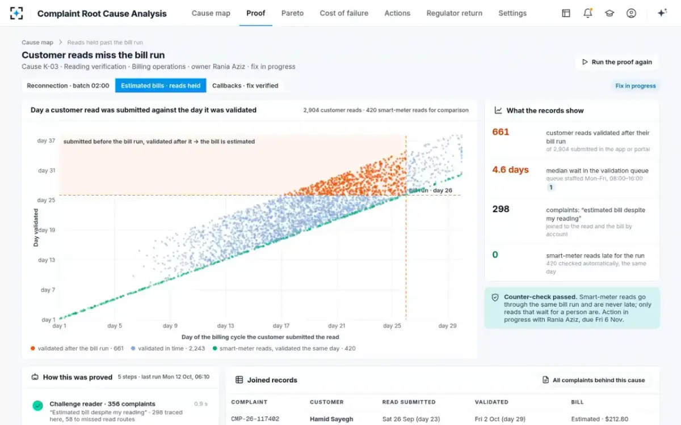Click the chart icon in What the records show
681x425 pixels.
(498, 110)
